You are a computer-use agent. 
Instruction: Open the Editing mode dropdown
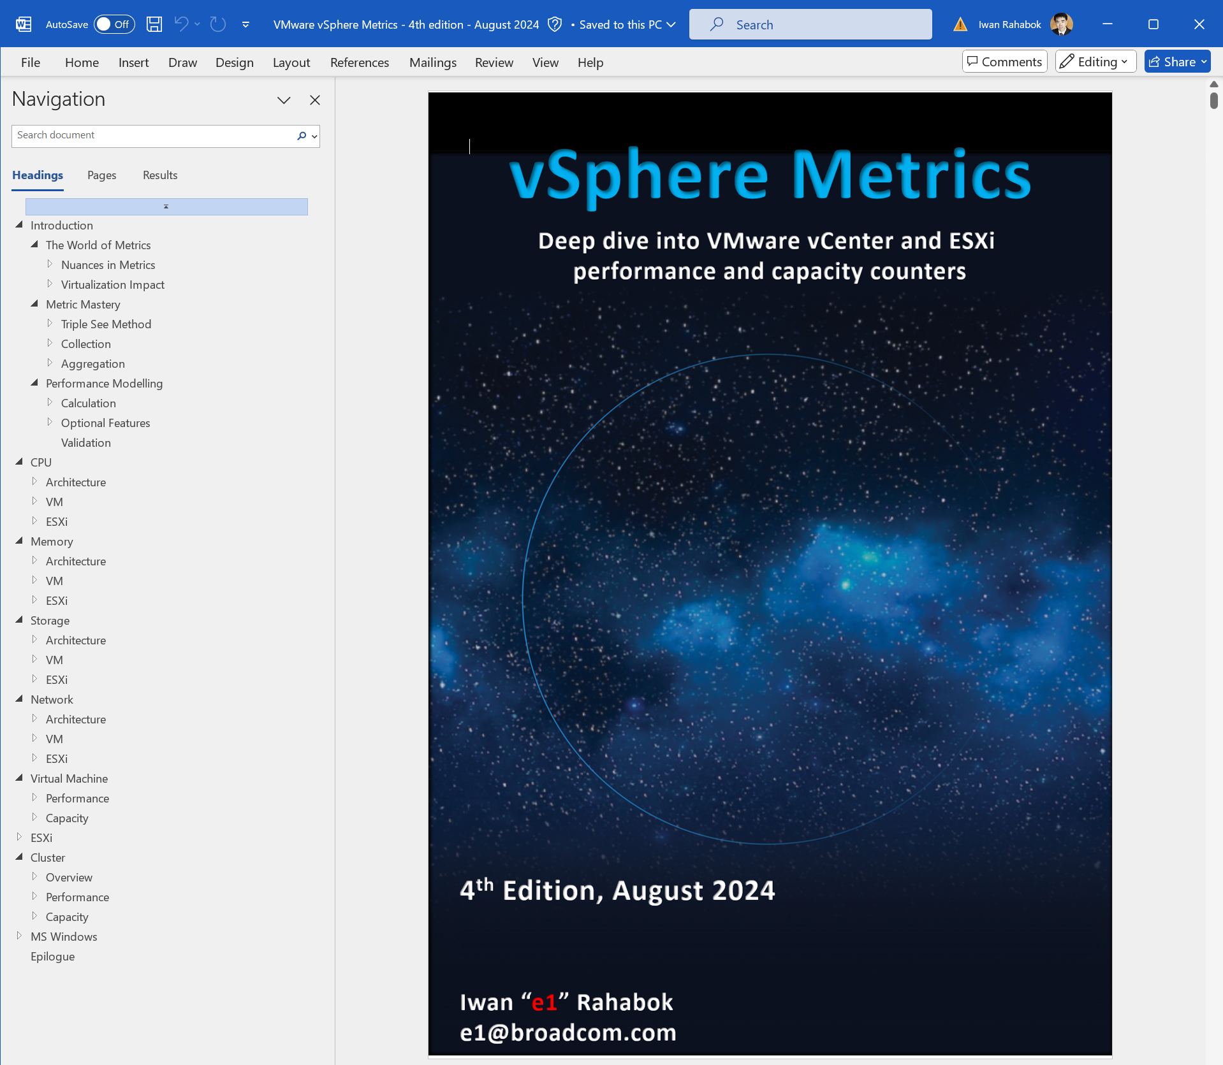point(1095,61)
